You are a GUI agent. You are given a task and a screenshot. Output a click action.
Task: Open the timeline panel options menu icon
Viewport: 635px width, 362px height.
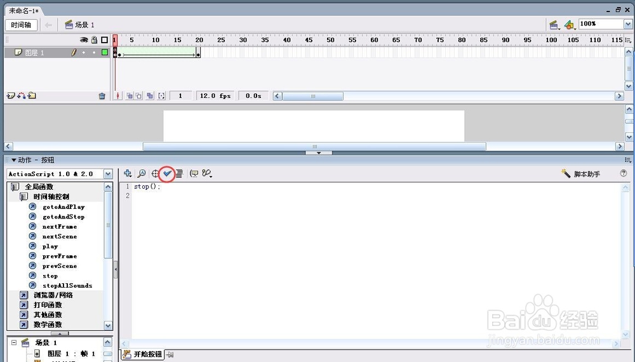click(x=628, y=40)
